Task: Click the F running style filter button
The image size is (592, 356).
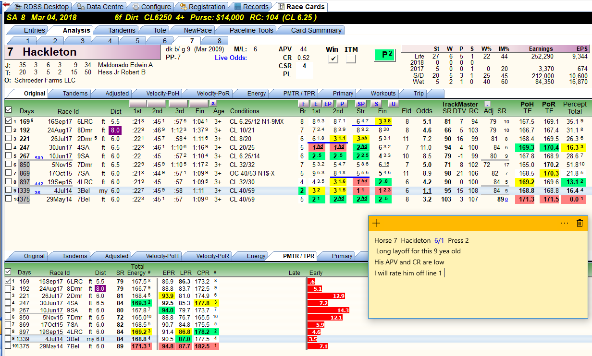Action: tap(303, 104)
